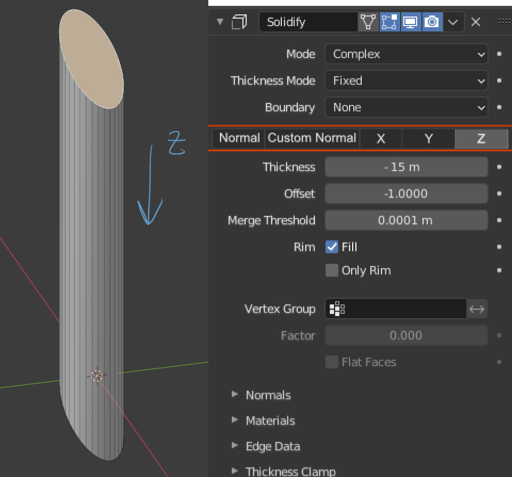Collapse the Solidify modifier panel
This screenshot has width=512, height=477.
(x=220, y=22)
